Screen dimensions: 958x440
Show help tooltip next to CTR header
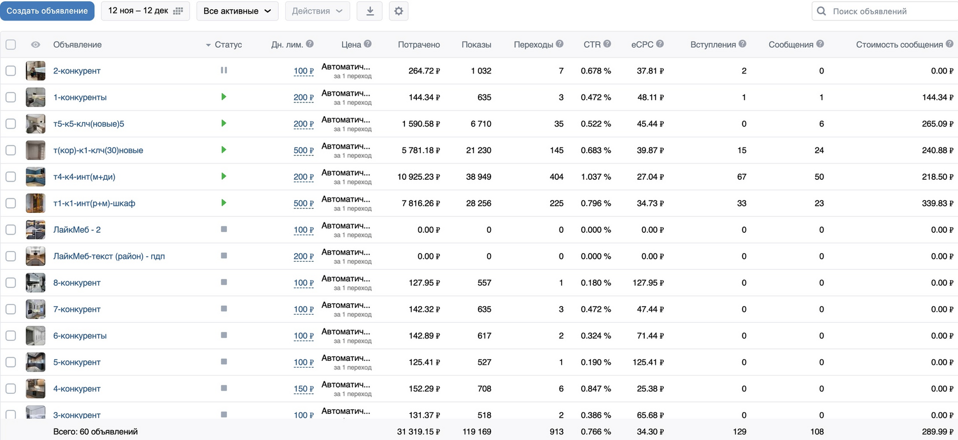[x=607, y=44]
